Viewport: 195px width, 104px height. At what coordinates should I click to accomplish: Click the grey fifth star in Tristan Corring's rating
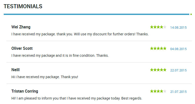pos(165,91)
